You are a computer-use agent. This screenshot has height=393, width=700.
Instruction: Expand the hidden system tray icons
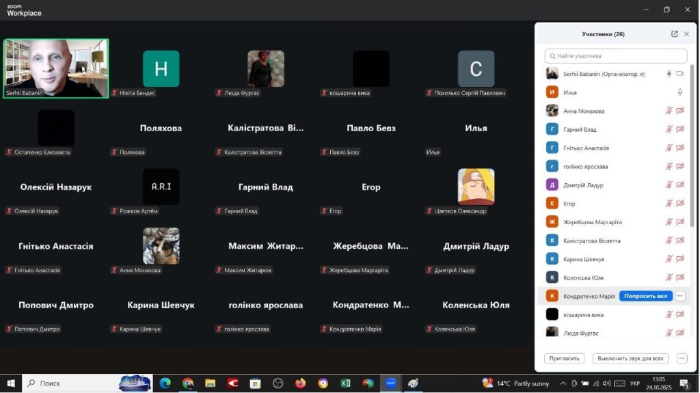pos(563,383)
